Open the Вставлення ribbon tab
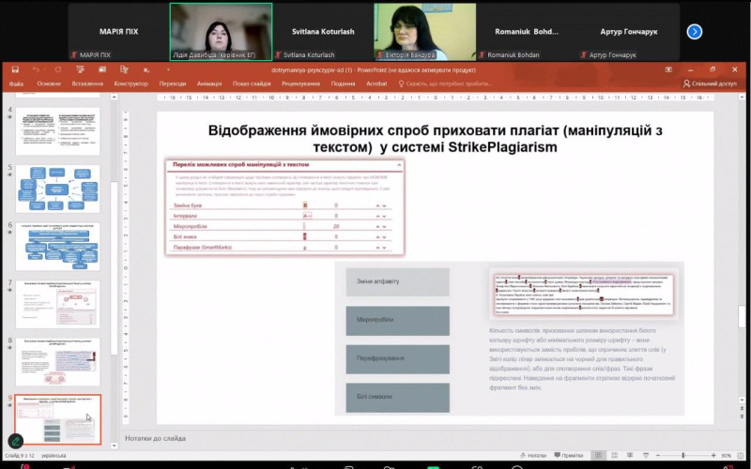751x469 pixels. click(87, 83)
